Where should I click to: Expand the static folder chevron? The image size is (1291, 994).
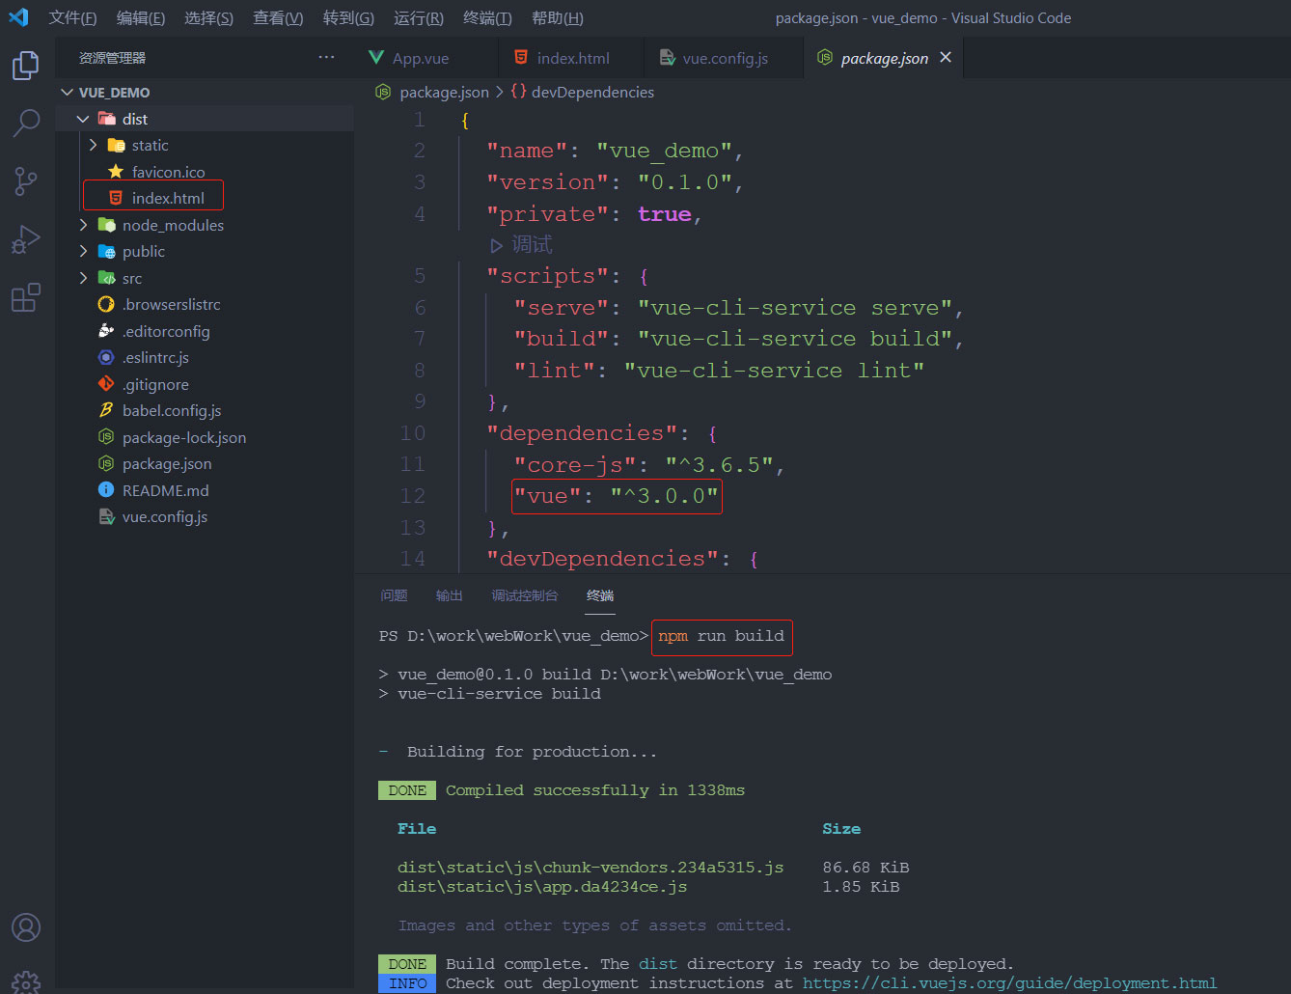click(x=93, y=145)
